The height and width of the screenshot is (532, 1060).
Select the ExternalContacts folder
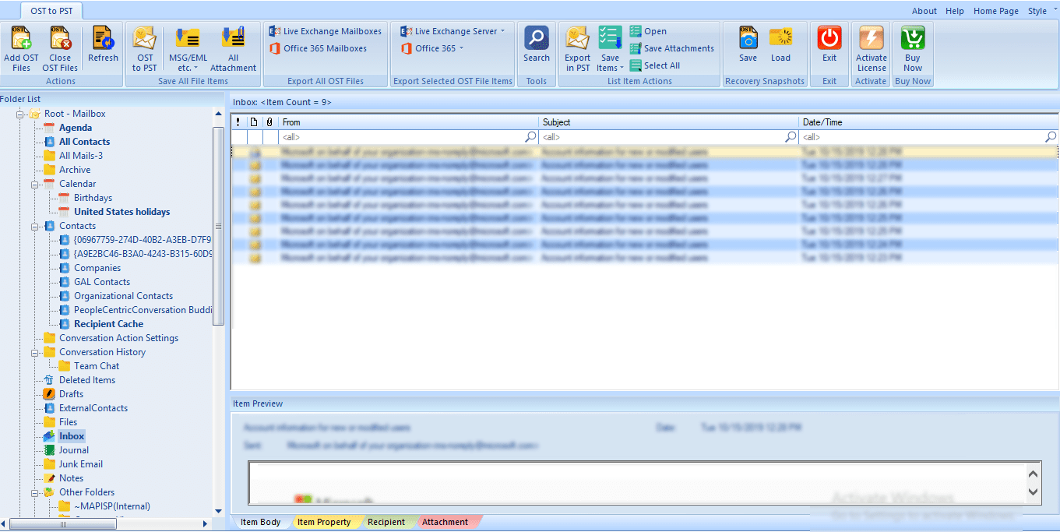[93, 408]
